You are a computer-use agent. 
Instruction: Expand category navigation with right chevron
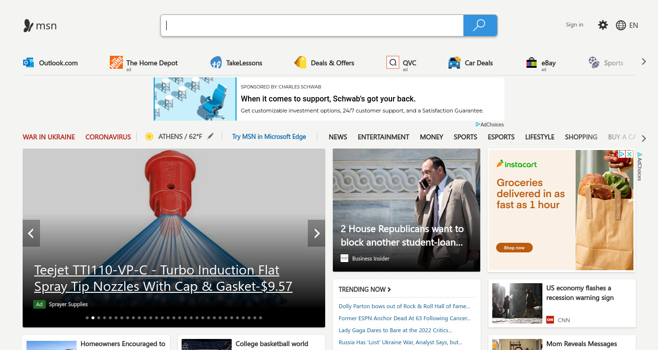pos(644,138)
